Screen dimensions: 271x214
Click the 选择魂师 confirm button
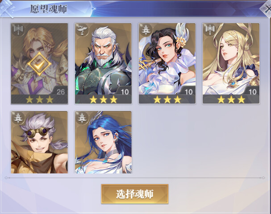135,194
